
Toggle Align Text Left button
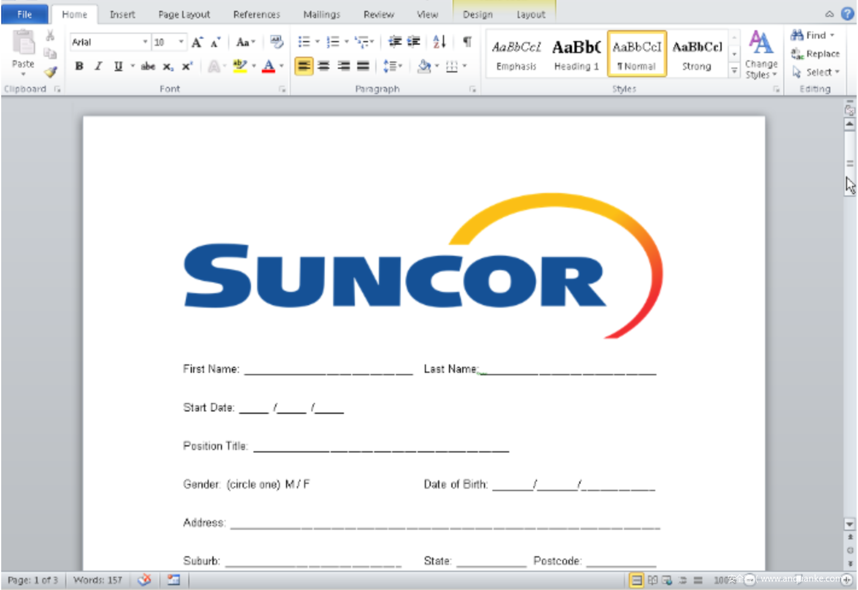click(x=304, y=66)
